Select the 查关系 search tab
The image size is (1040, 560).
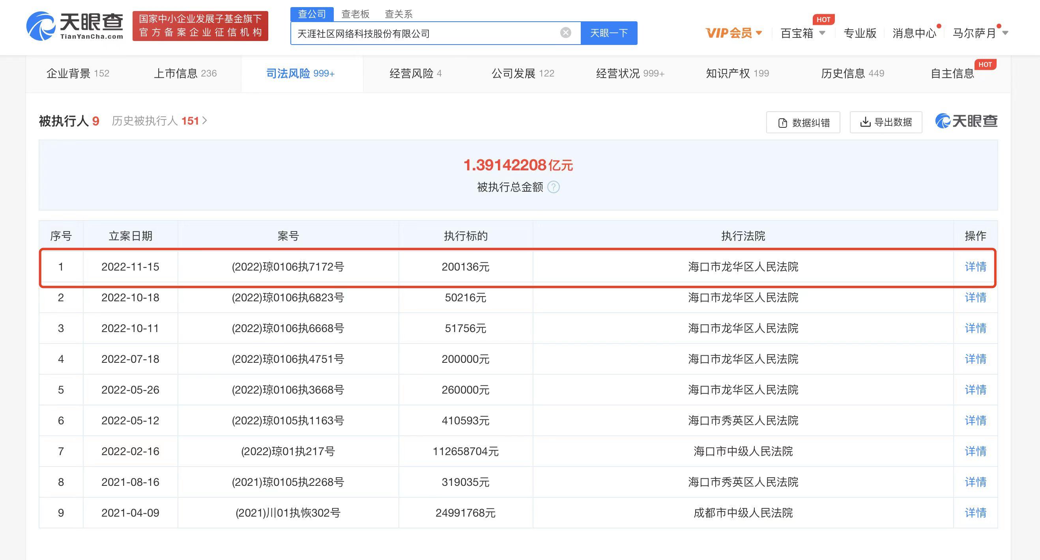pos(398,14)
